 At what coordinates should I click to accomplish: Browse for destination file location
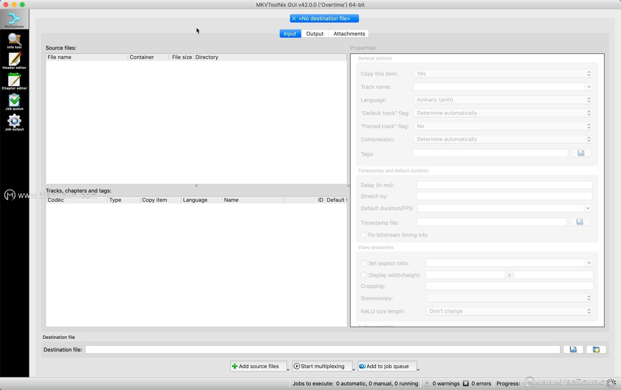[x=573, y=349]
